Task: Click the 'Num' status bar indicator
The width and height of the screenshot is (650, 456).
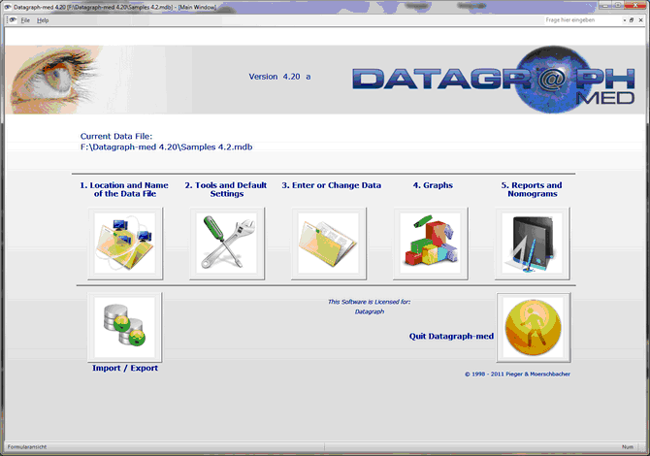Action: pos(628,447)
